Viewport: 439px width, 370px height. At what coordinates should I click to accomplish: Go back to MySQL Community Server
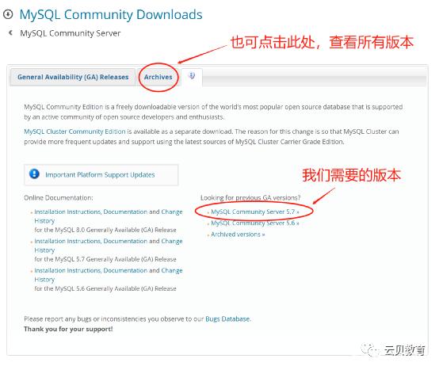coord(71,33)
